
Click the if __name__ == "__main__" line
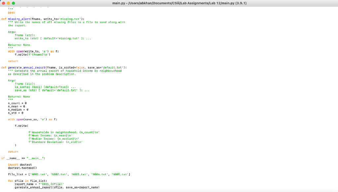(x=23, y=158)
